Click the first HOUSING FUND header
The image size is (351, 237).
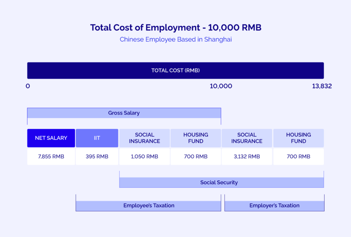(196, 138)
